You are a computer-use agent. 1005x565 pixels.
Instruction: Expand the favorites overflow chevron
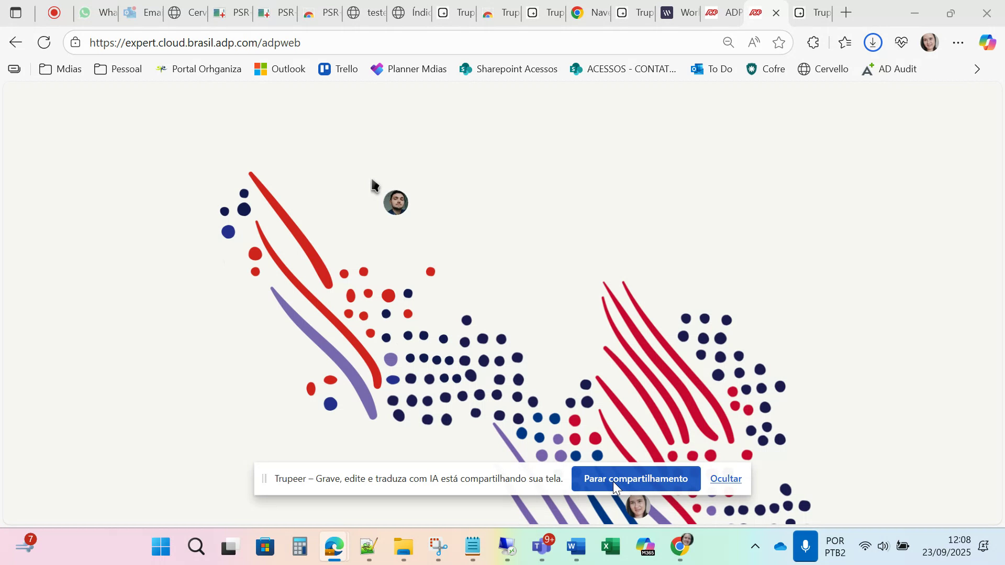pos(977,69)
